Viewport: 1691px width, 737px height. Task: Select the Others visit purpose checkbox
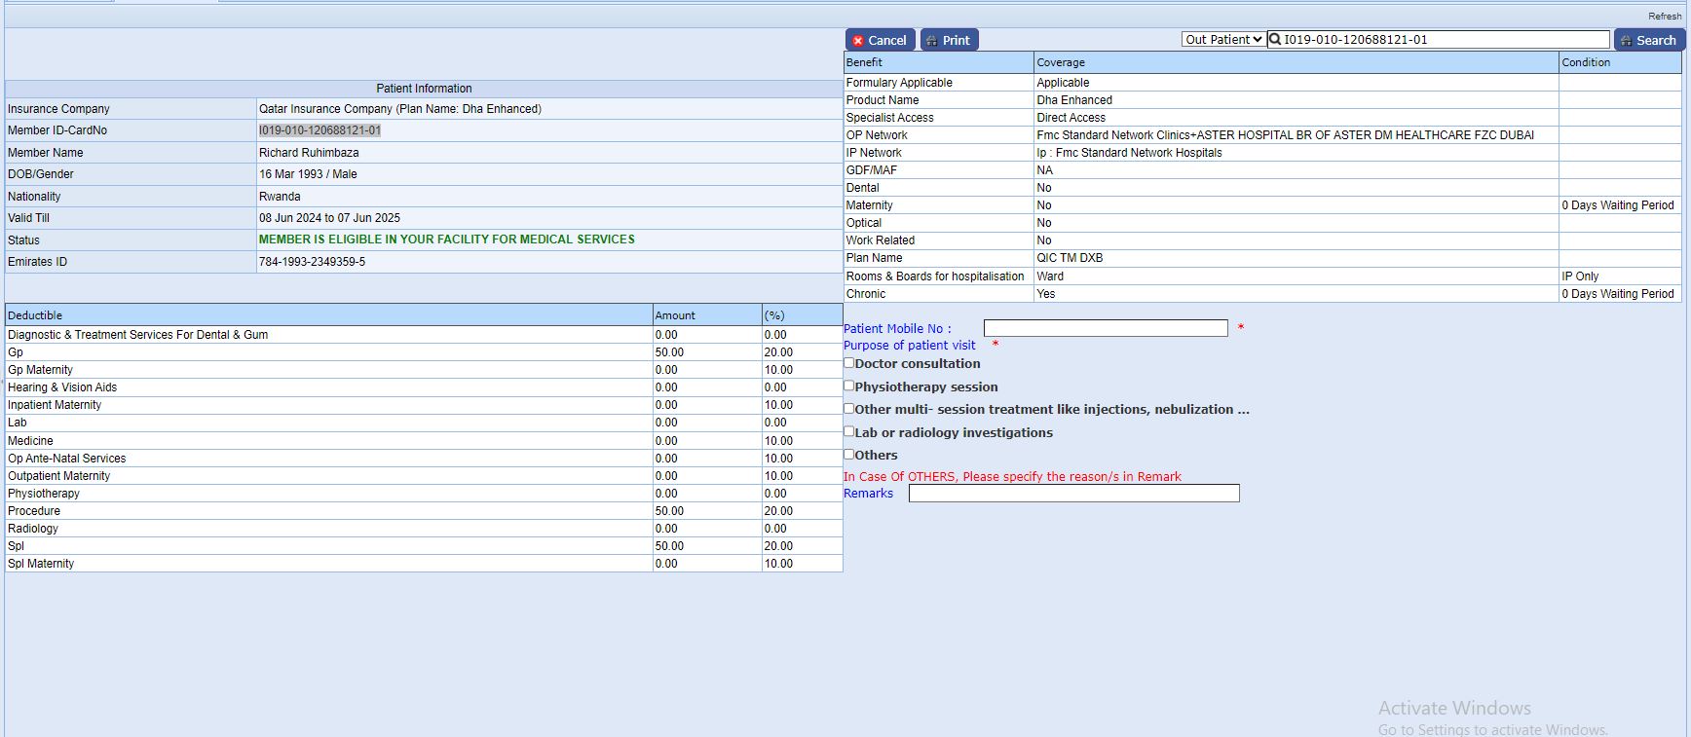tap(849, 454)
